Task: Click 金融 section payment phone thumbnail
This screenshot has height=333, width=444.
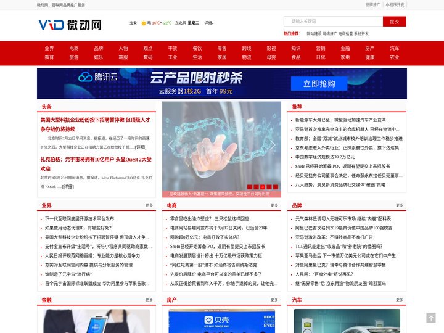Action: (x=96, y=321)
